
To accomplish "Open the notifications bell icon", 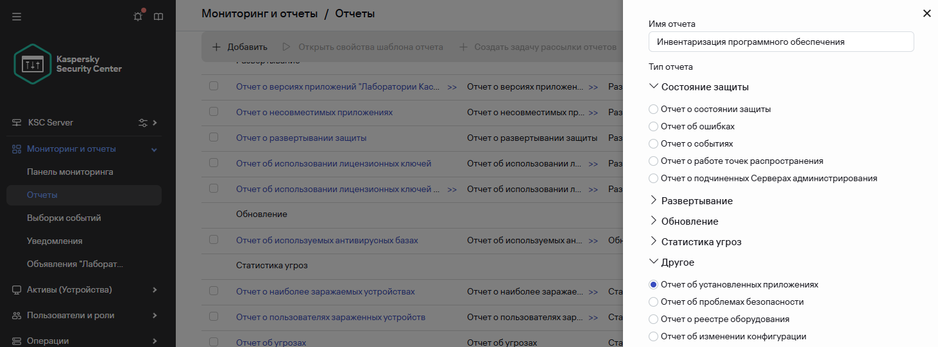I will 138,17.
